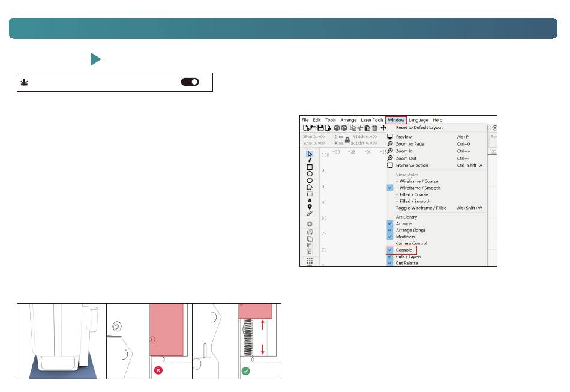Switch the toggle switch on the page

pyautogui.click(x=190, y=82)
